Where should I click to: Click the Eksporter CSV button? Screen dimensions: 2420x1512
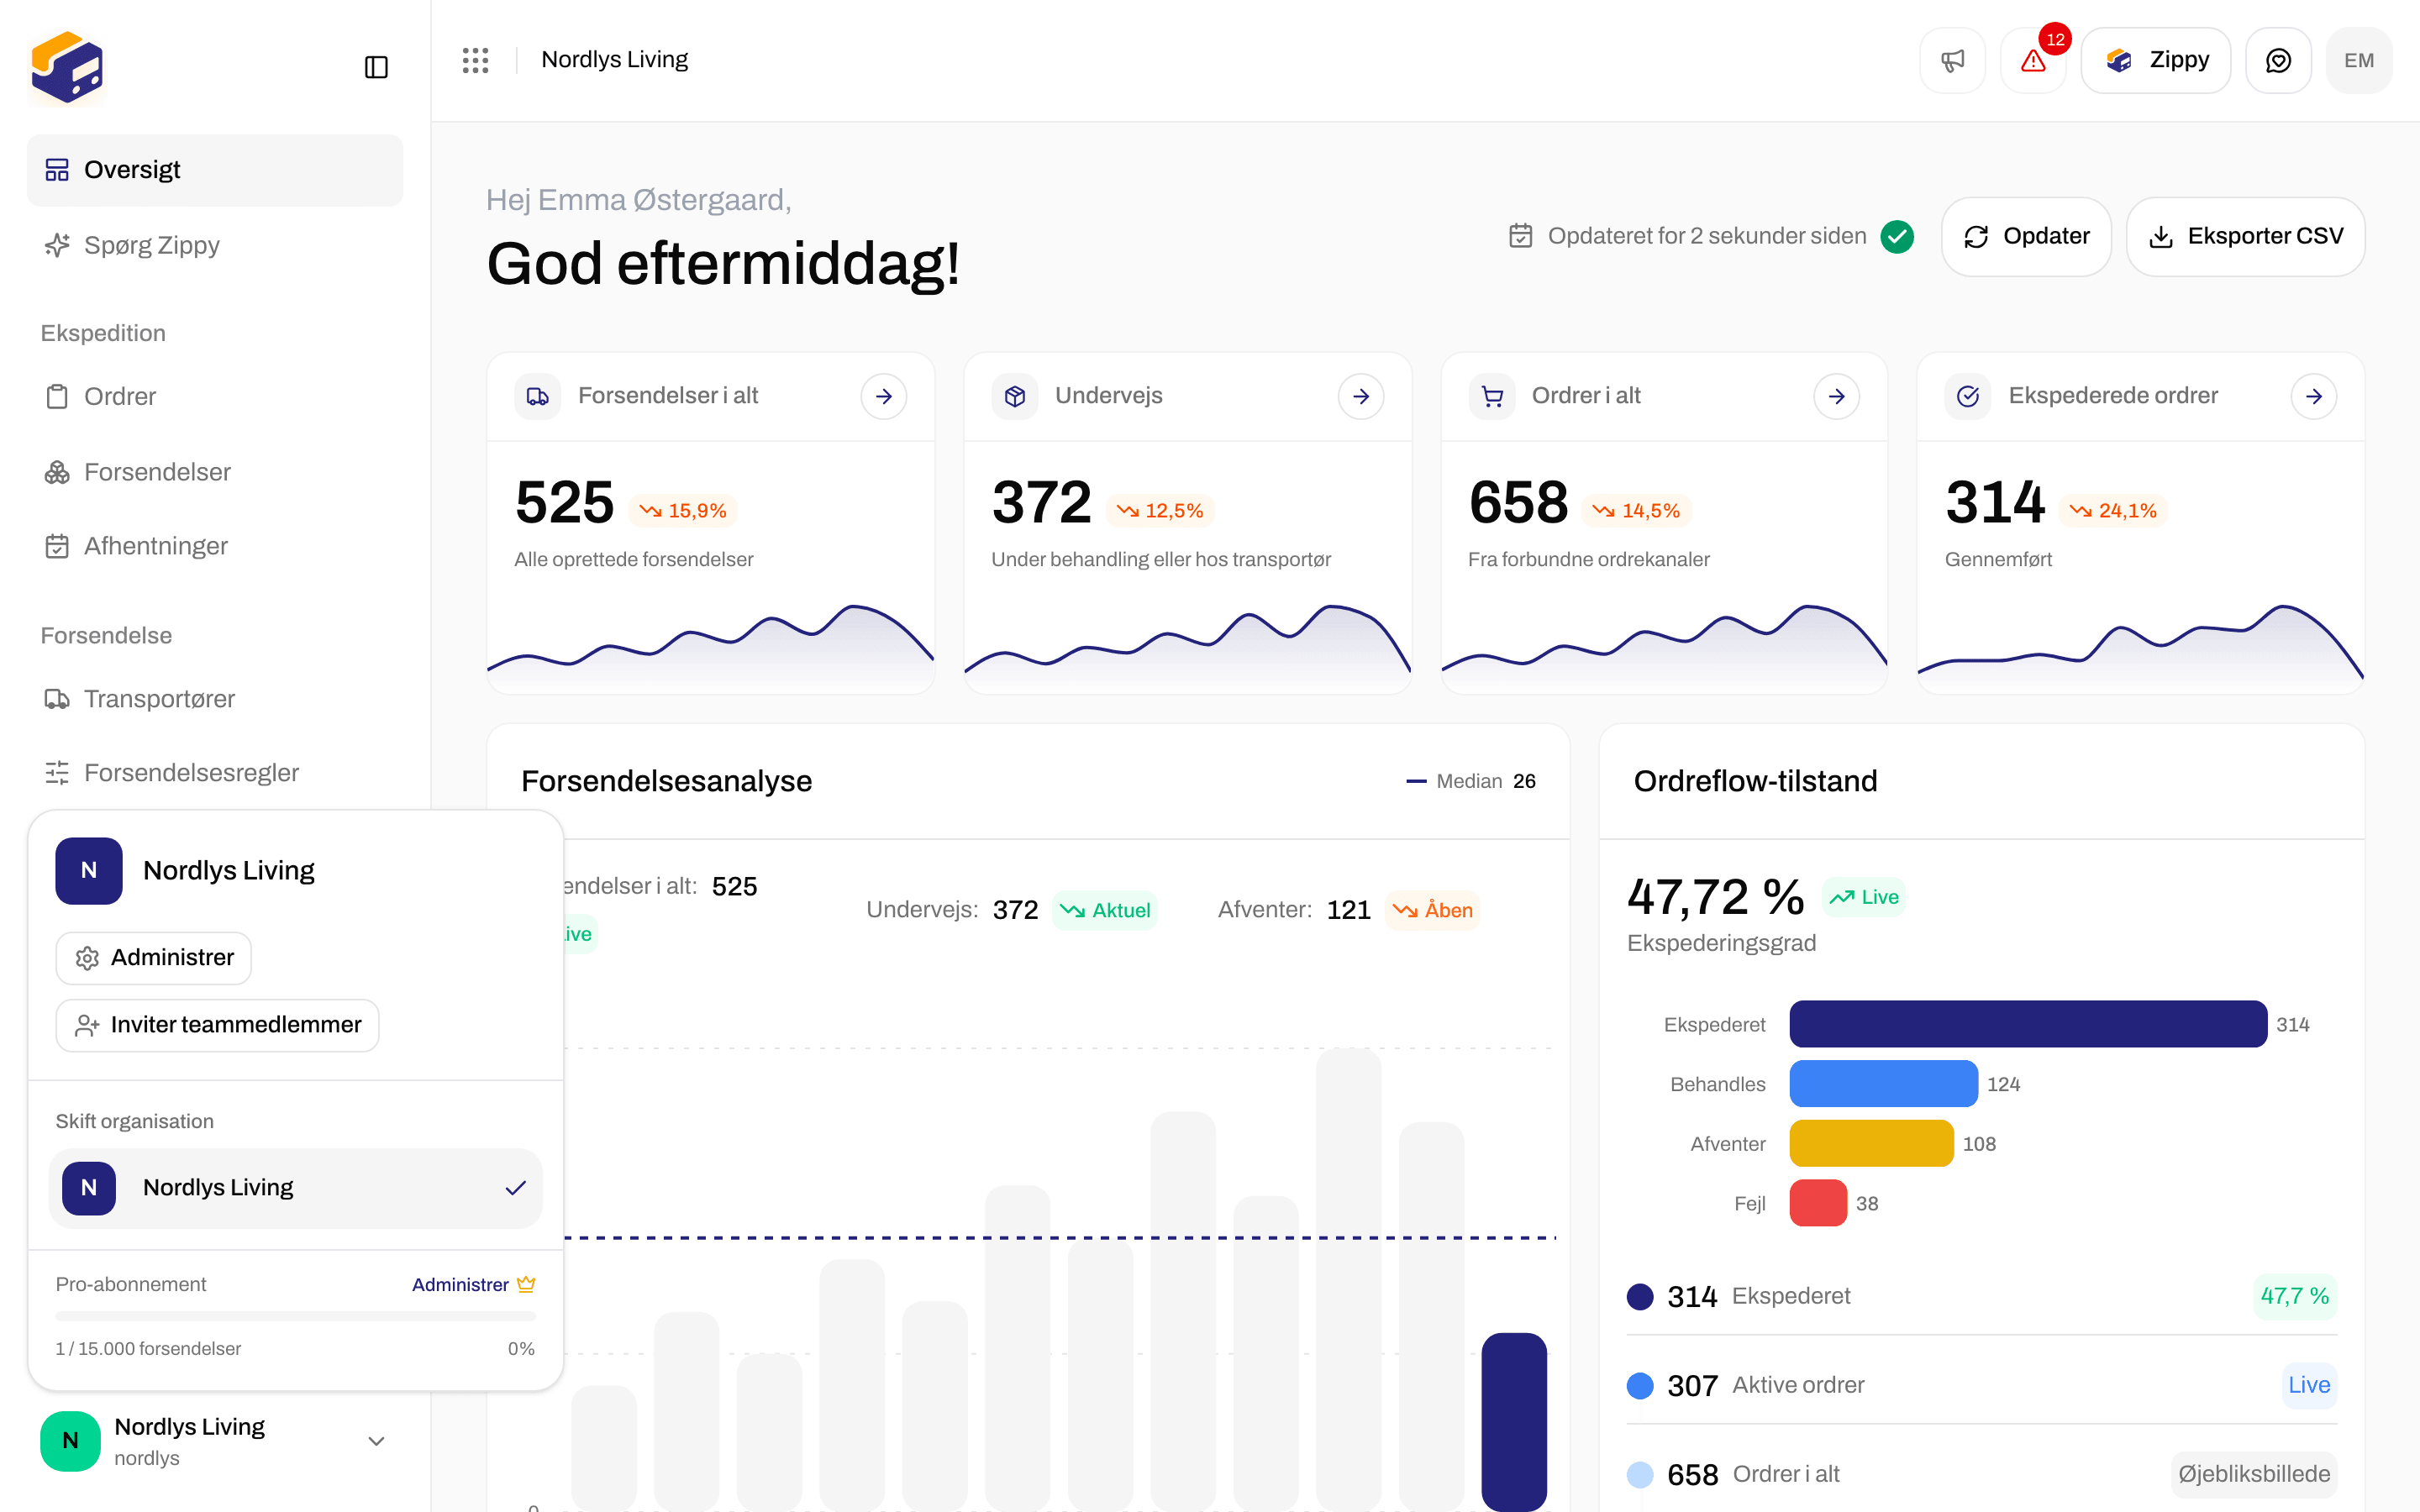click(2246, 236)
